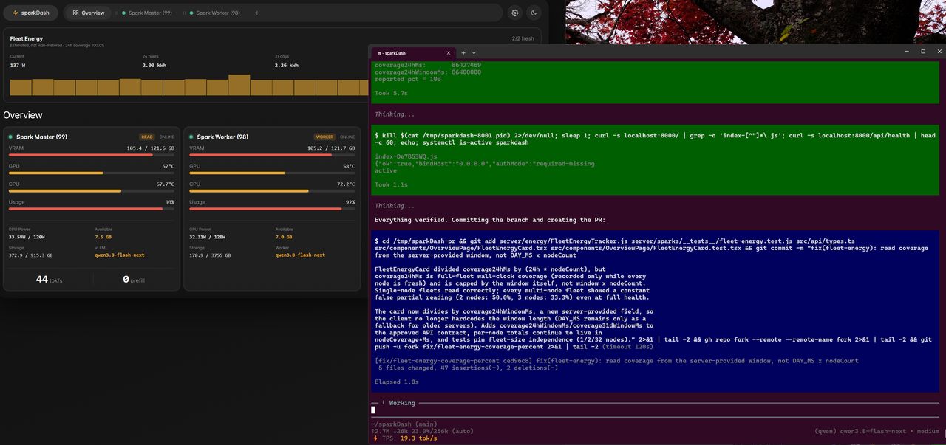946x445 pixels.
Task: Click Spark Worker CPU temperature bar
Action: [272, 191]
